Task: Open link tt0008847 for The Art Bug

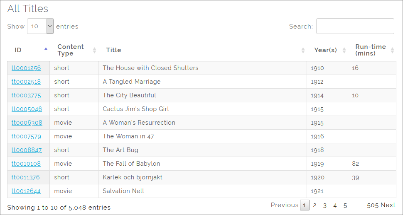Action: click(27, 150)
